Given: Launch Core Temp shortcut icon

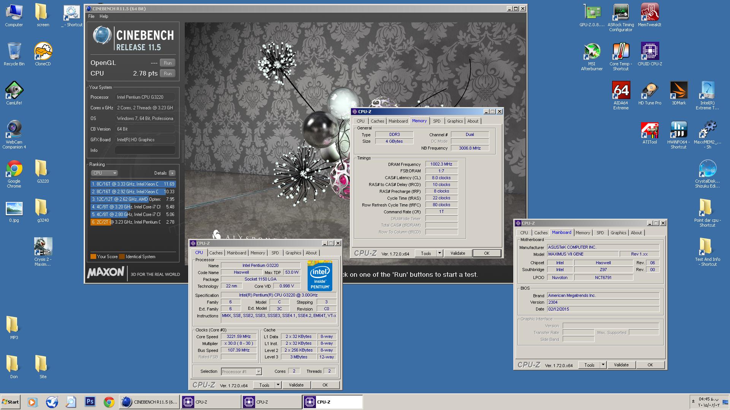Looking at the screenshot, I should (621, 57).
